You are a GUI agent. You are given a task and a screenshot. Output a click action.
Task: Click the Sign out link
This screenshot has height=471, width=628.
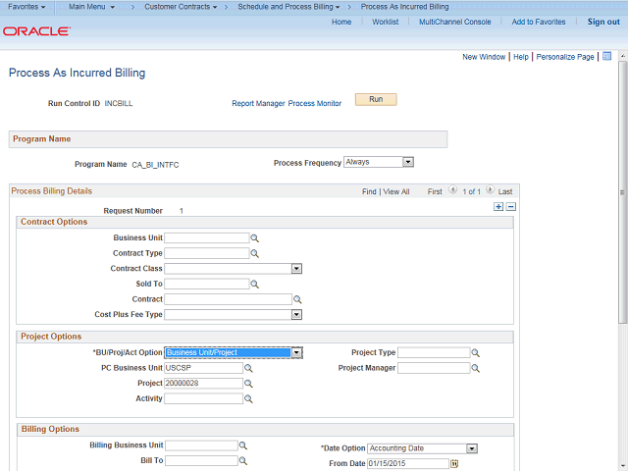pos(602,22)
